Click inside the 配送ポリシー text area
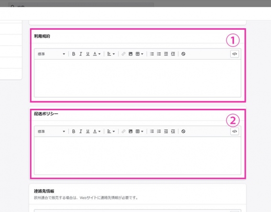Image resolution: width=271 pixels, height=212 pixels. (x=137, y=156)
